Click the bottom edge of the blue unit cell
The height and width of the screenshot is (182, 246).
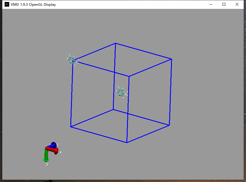point(99,134)
